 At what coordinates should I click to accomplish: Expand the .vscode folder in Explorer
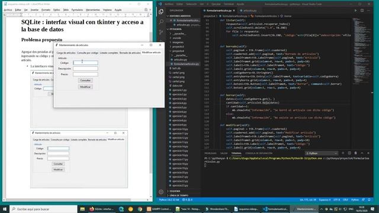(x=177, y=38)
